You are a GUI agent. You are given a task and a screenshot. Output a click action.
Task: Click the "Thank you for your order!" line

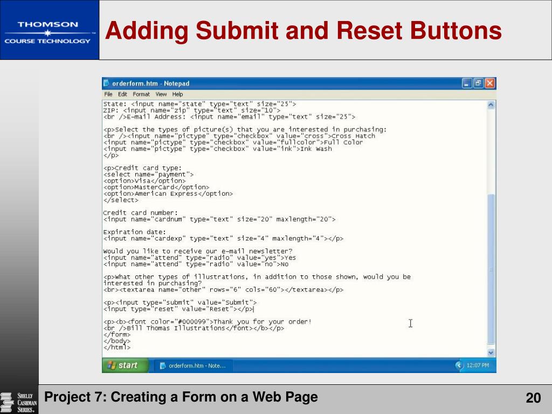(208, 322)
